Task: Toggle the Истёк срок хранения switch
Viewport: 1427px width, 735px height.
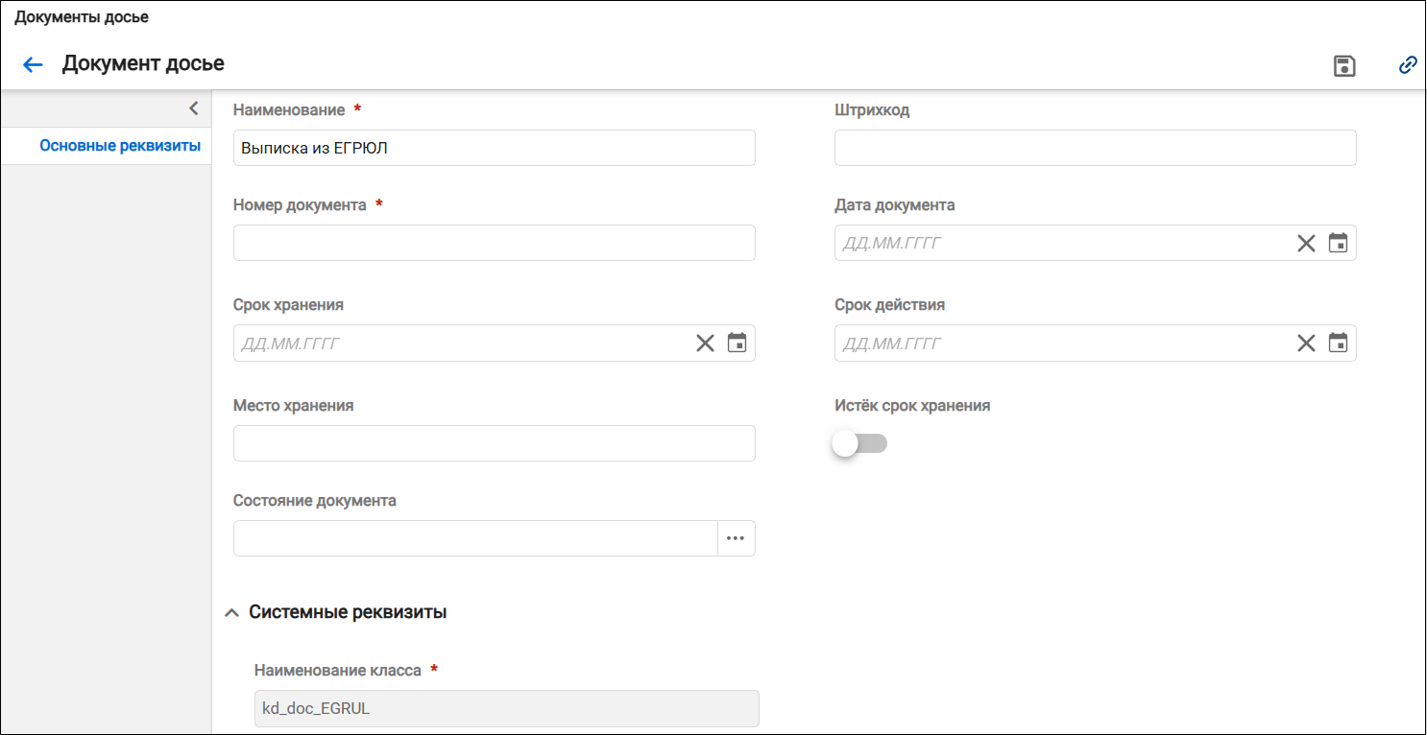Action: click(x=860, y=443)
